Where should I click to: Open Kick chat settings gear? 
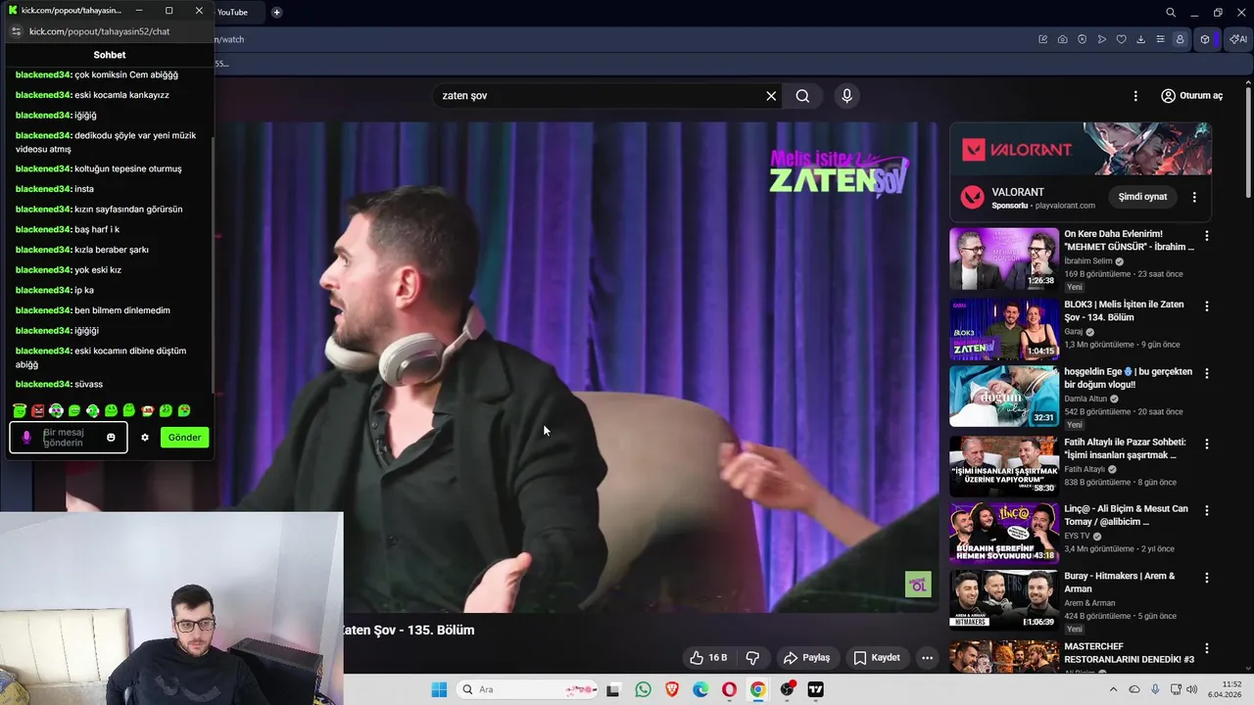[x=145, y=438]
